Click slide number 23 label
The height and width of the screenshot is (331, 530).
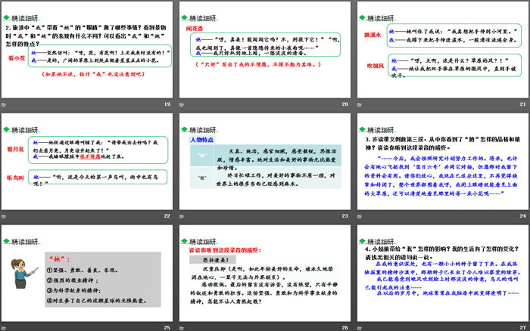[344, 215]
